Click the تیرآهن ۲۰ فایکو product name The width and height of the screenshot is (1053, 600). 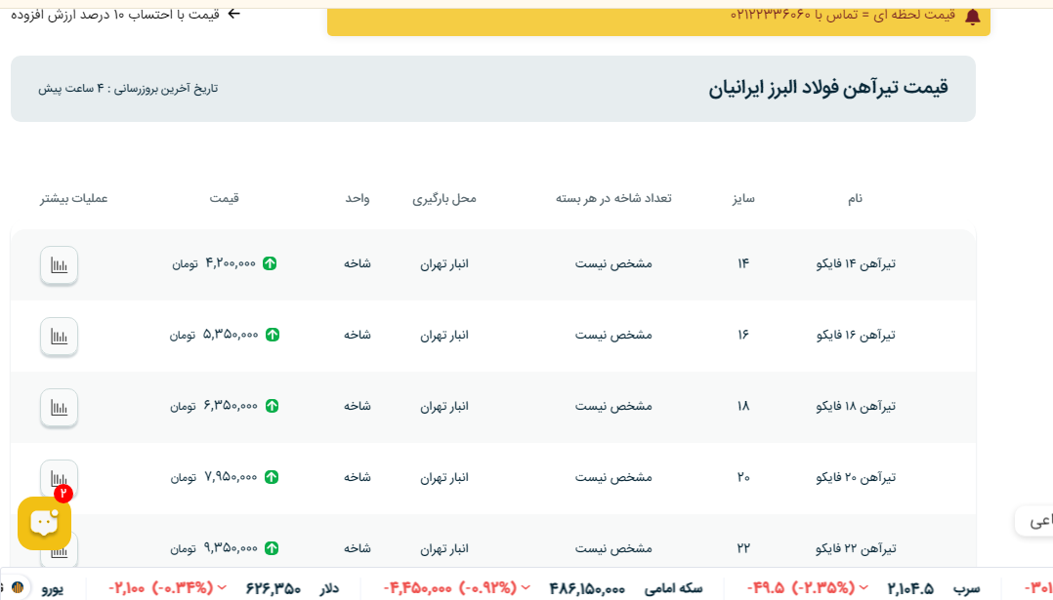point(856,477)
